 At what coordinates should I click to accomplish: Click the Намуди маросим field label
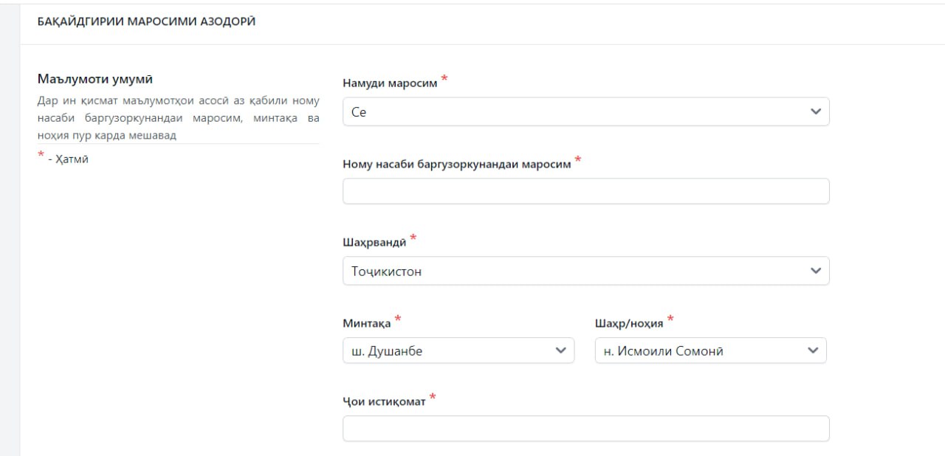(390, 83)
